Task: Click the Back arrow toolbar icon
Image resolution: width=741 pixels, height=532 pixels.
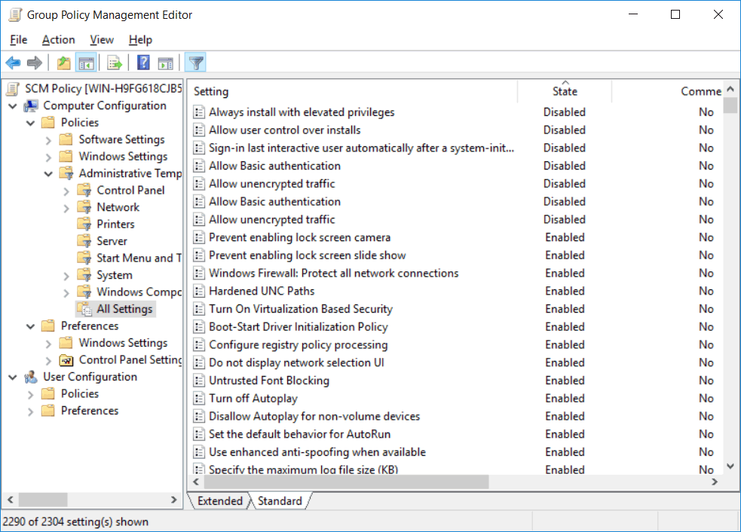Action: coord(14,63)
